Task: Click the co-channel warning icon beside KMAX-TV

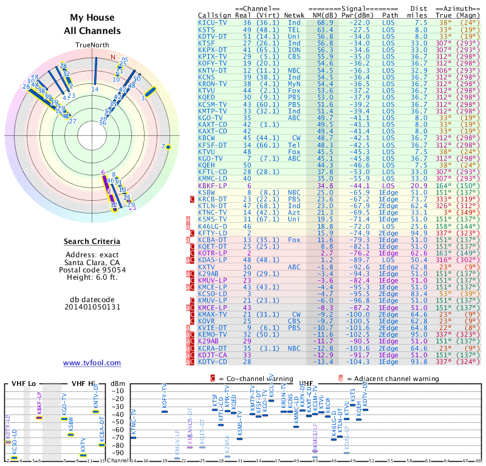Action: pos(193,314)
